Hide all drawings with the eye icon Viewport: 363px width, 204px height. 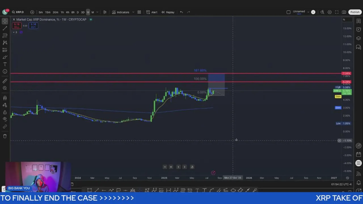(5, 119)
